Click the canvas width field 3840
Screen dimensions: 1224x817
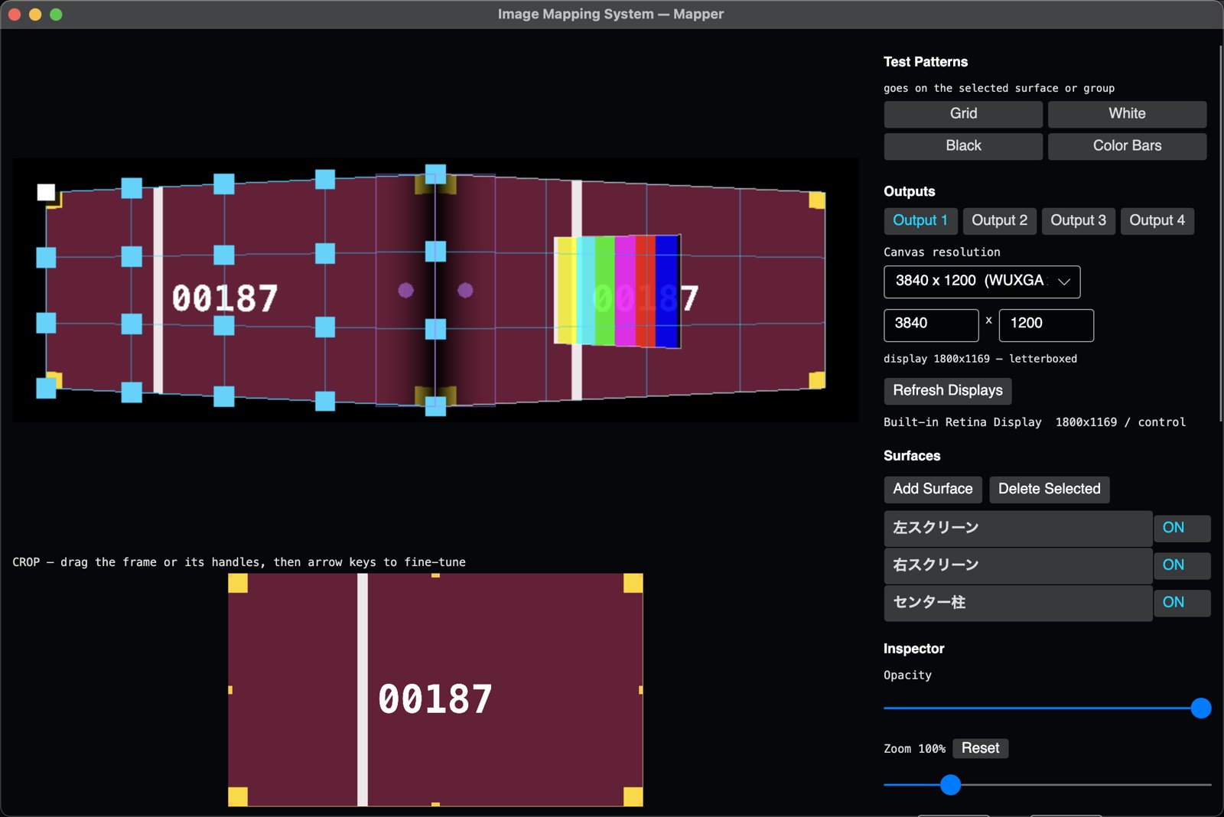click(931, 324)
